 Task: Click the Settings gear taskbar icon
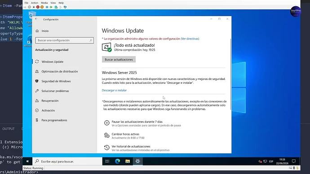pyautogui.click(x=138, y=161)
